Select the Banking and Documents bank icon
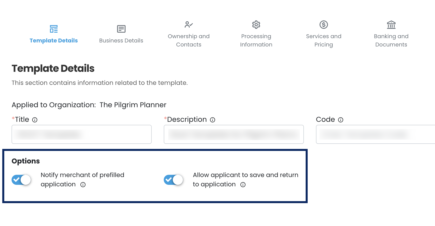The width and height of the screenshot is (435, 226). click(391, 25)
